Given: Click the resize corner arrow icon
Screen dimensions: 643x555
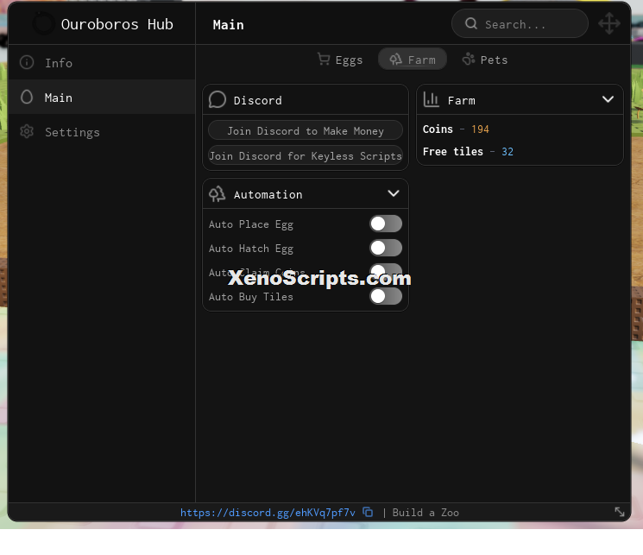Looking at the screenshot, I should click(x=619, y=512).
